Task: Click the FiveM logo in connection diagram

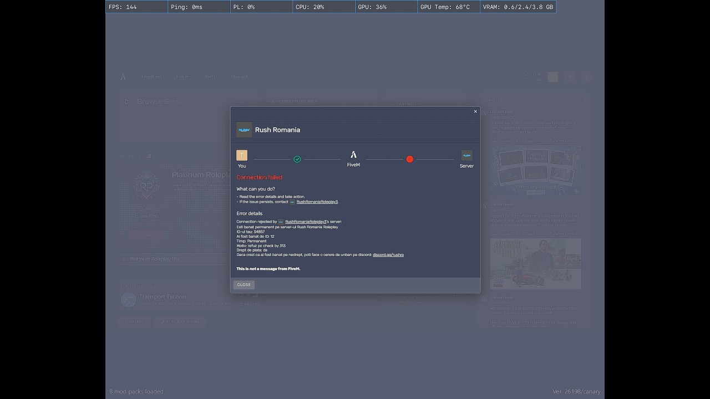Action: coord(353,155)
